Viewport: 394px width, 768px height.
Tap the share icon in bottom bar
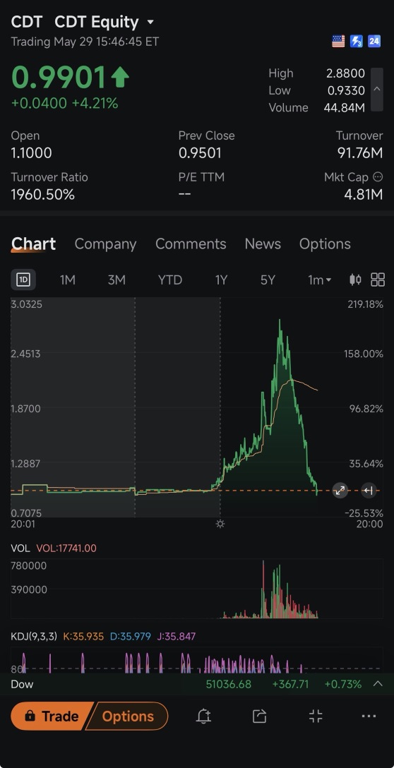coord(259,716)
